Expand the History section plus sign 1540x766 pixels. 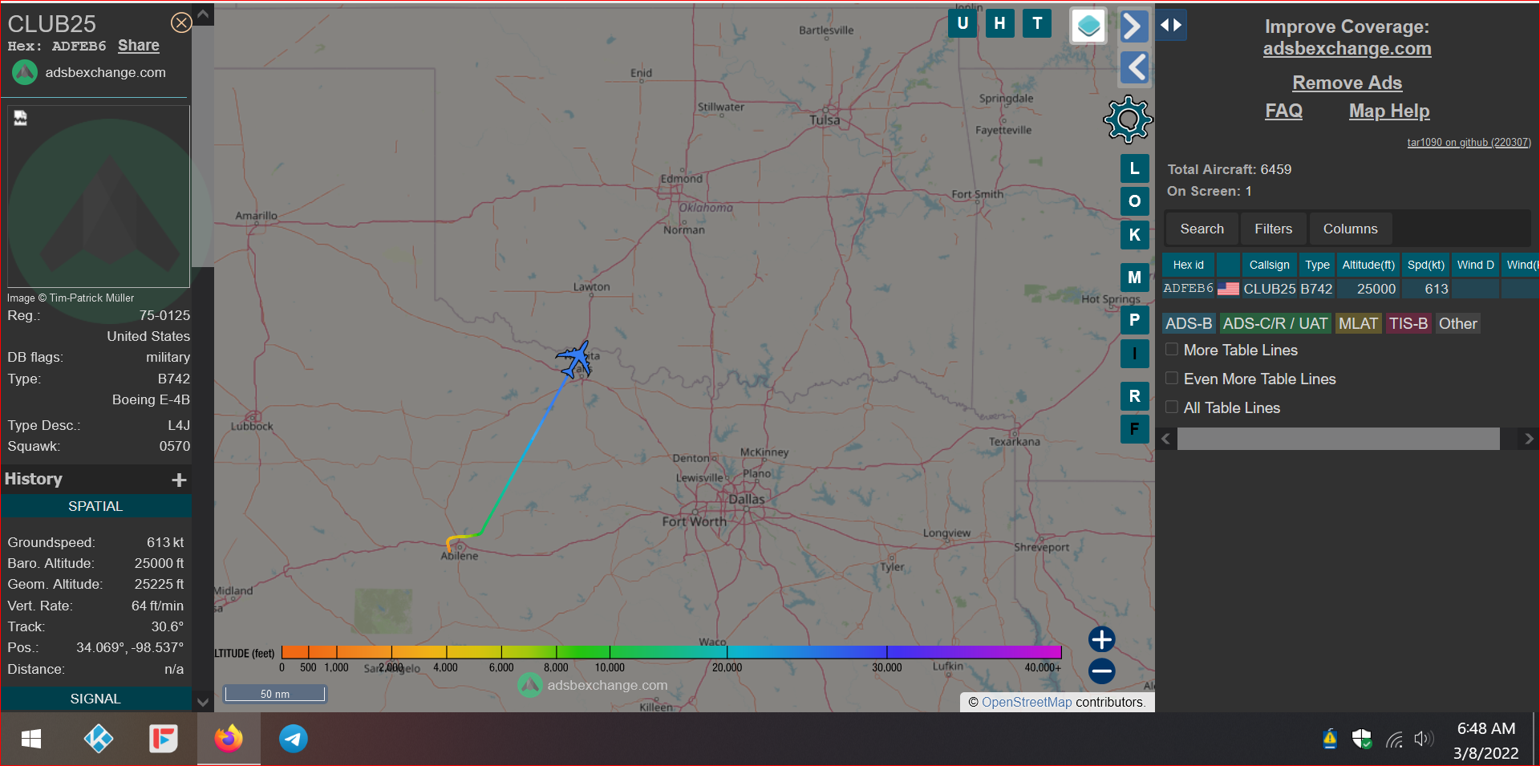(179, 480)
